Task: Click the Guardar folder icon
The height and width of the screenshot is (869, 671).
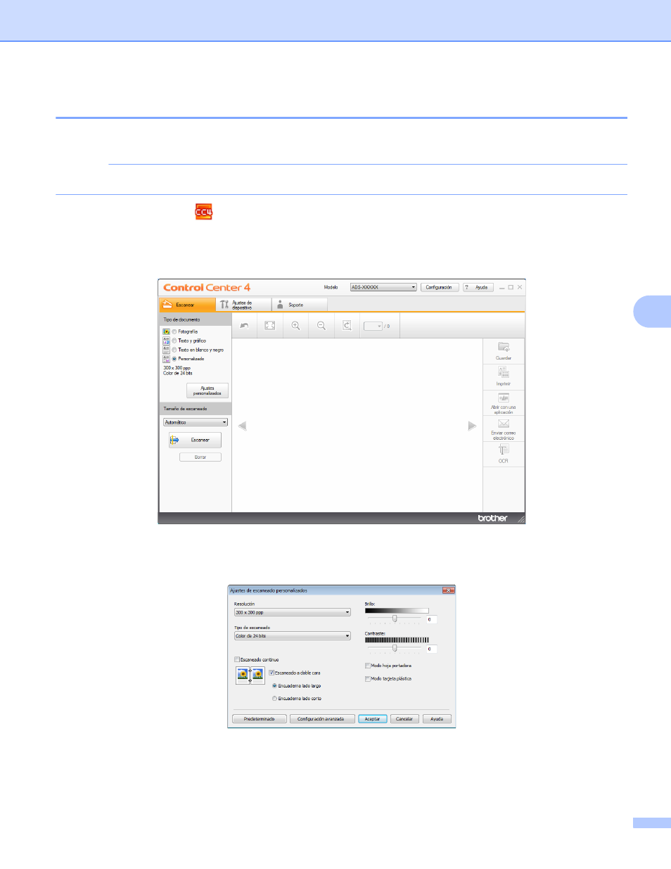Action: click(x=504, y=347)
